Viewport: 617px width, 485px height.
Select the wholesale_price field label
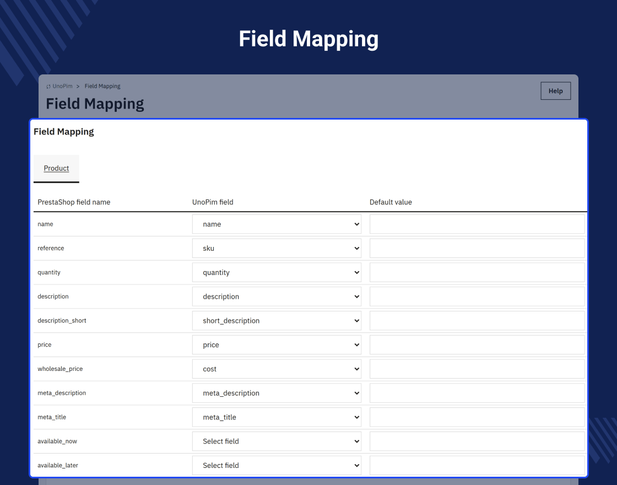60,369
